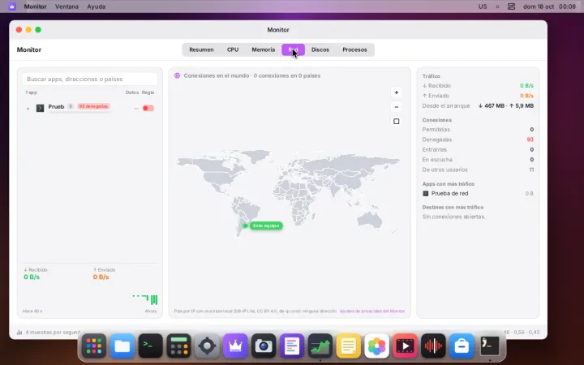This screenshot has width=584, height=365.
Task: Open the colorful Photos flower icon in dock
Action: pyautogui.click(x=377, y=346)
